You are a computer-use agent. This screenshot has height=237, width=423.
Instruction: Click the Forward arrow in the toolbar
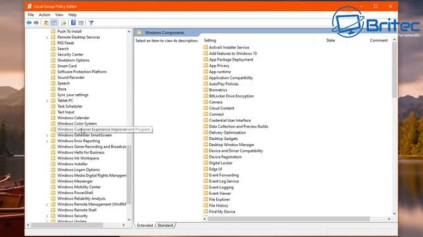click(36, 23)
